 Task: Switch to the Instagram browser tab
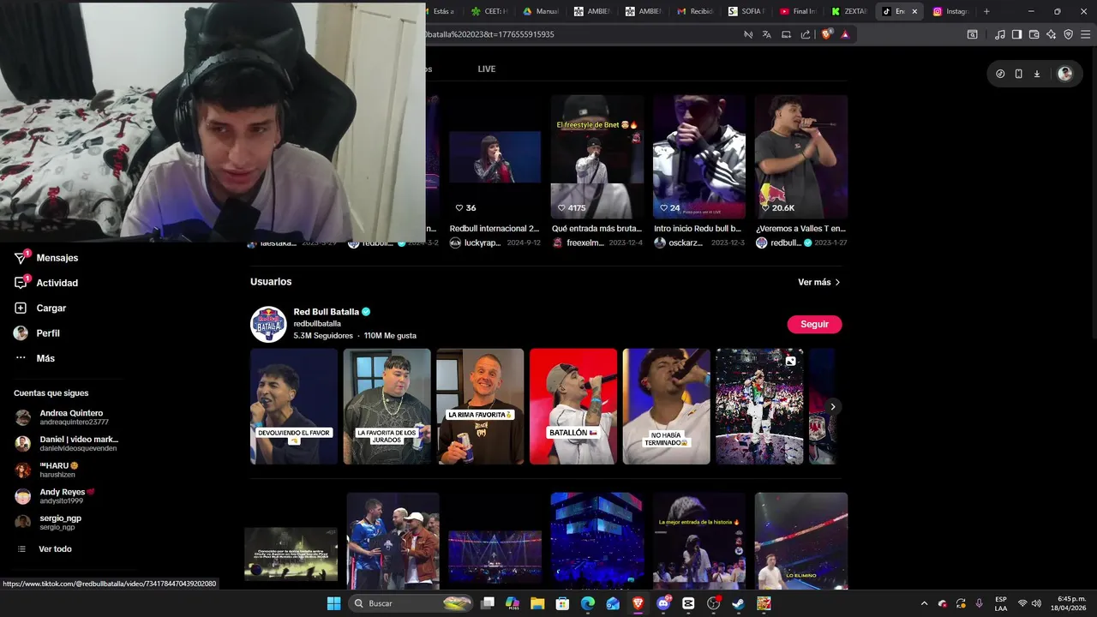click(x=950, y=11)
